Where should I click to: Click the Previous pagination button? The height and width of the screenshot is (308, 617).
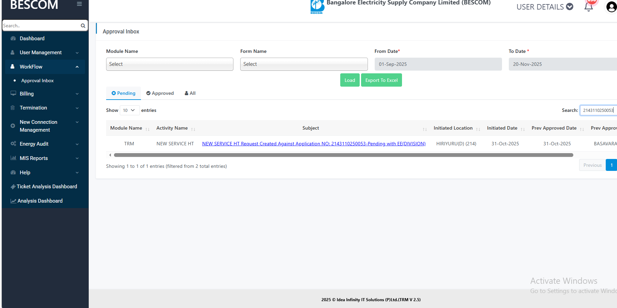click(592, 165)
